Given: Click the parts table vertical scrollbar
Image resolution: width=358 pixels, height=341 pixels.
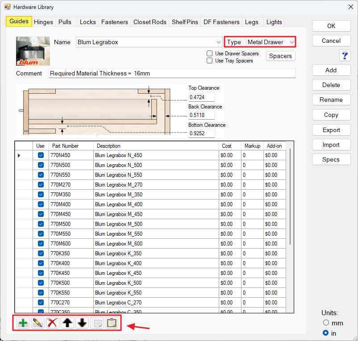Looking at the screenshot, I should tap(290, 196).
